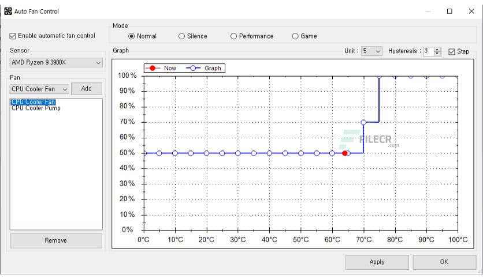Click the Add fan button
483x279 pixels.
pos(87,89)
